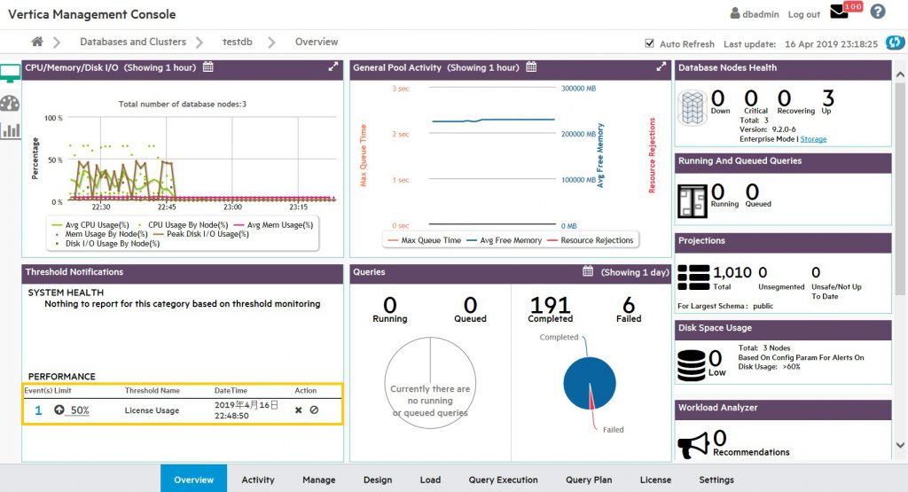Viewport: 908px width, 492px height.
Task: Select the monitor overview sidebar icon
Action: pyautogui.click(x=11, y=74)
